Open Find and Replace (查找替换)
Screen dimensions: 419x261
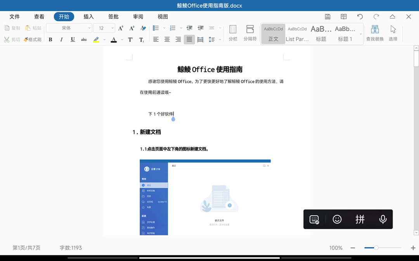coord(375,34)
